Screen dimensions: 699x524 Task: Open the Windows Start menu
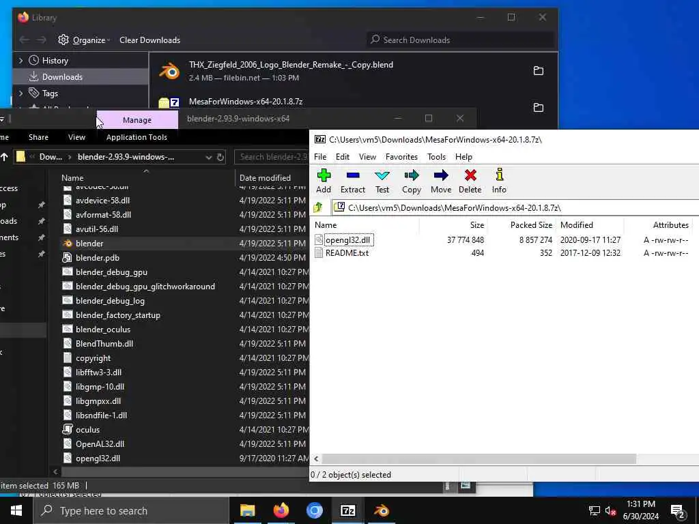[x=16, y=510]
